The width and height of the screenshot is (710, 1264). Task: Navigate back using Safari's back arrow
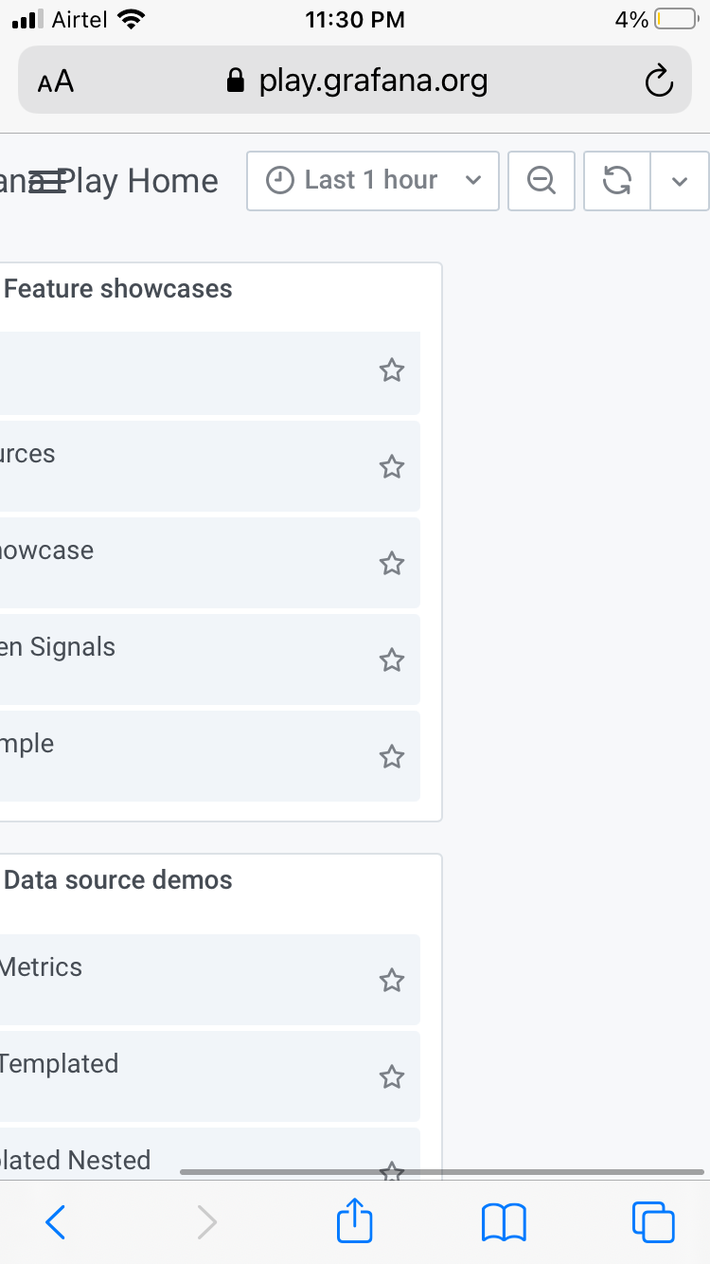point(55,1222)
